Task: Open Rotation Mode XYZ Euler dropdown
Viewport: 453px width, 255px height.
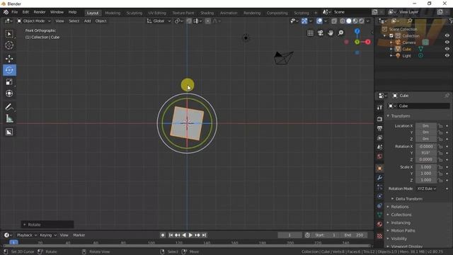Action: pos(427,189)
